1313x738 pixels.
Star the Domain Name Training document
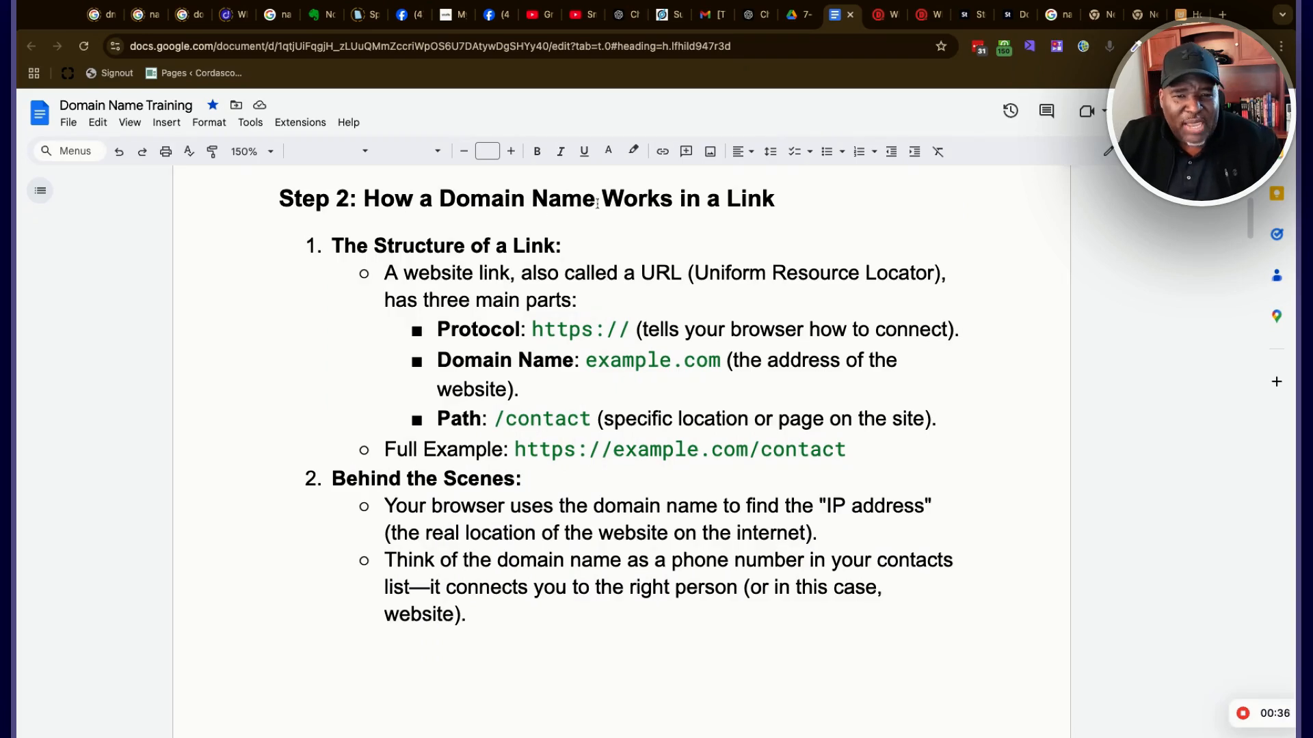[213, 105]
